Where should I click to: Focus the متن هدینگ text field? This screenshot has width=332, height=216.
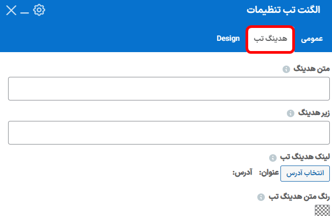[169, 89]
